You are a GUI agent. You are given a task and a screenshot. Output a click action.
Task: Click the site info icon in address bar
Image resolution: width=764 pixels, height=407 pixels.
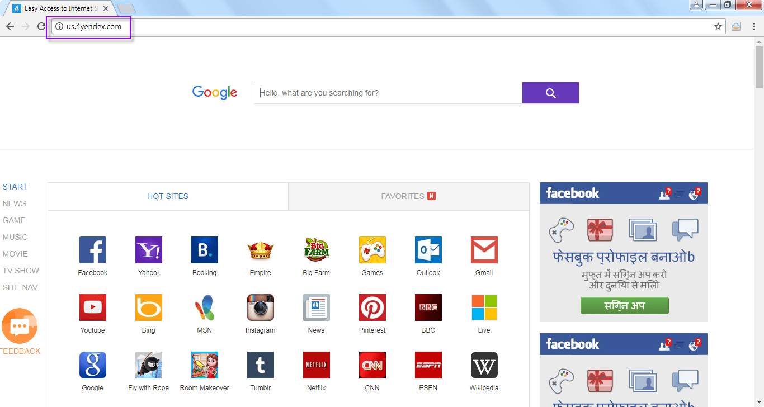59,26
